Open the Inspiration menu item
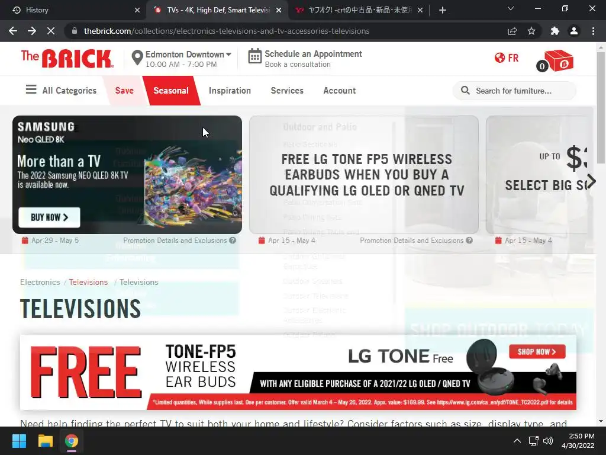The image size is (606, 455). click(230, 91)
